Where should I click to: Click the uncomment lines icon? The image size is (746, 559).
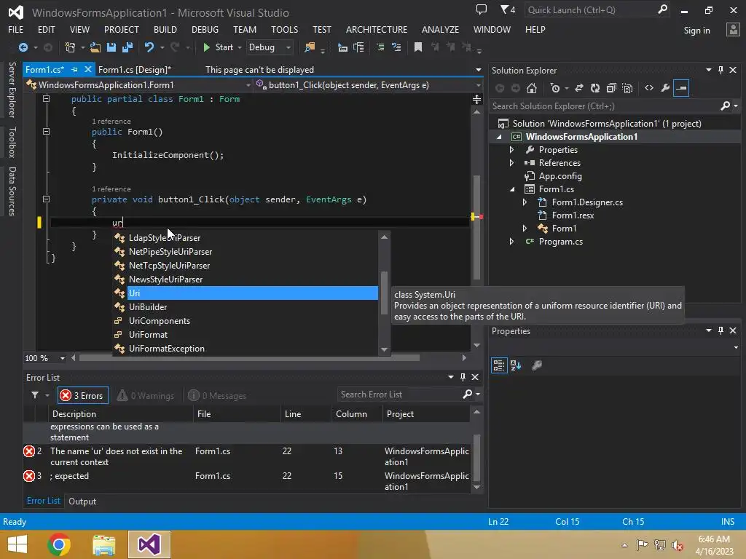click(396, 47)
